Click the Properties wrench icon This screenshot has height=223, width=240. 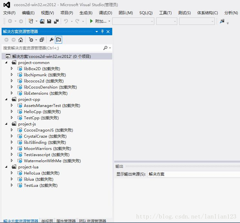tap(51, 40)
